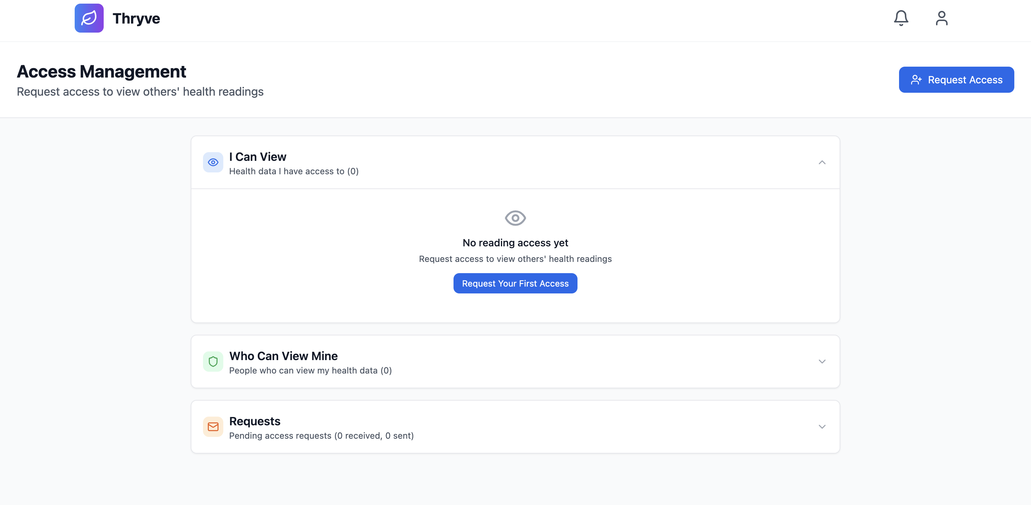Click Request Your First Access button
Viewport: 1031px width, 505px height.
(x=515, y=284)
